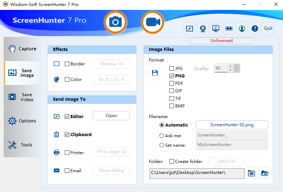283x192 pixels.
Task: Increase Quality with the up arrow
Action: [x=230, y=66]
